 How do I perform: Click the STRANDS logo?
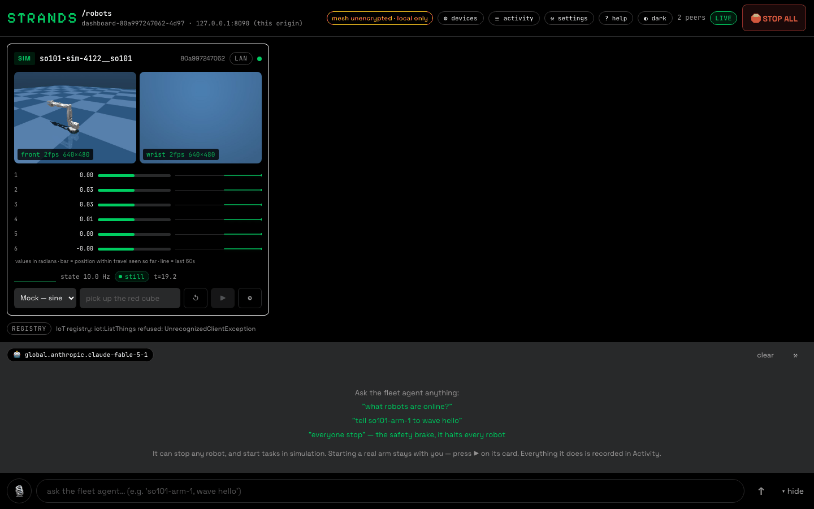[x=42, y=18]
